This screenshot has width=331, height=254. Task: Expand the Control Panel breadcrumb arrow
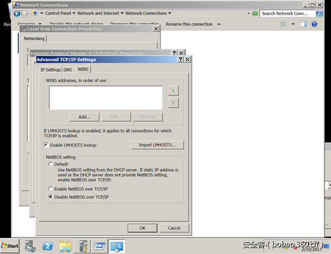click(74, 13)
